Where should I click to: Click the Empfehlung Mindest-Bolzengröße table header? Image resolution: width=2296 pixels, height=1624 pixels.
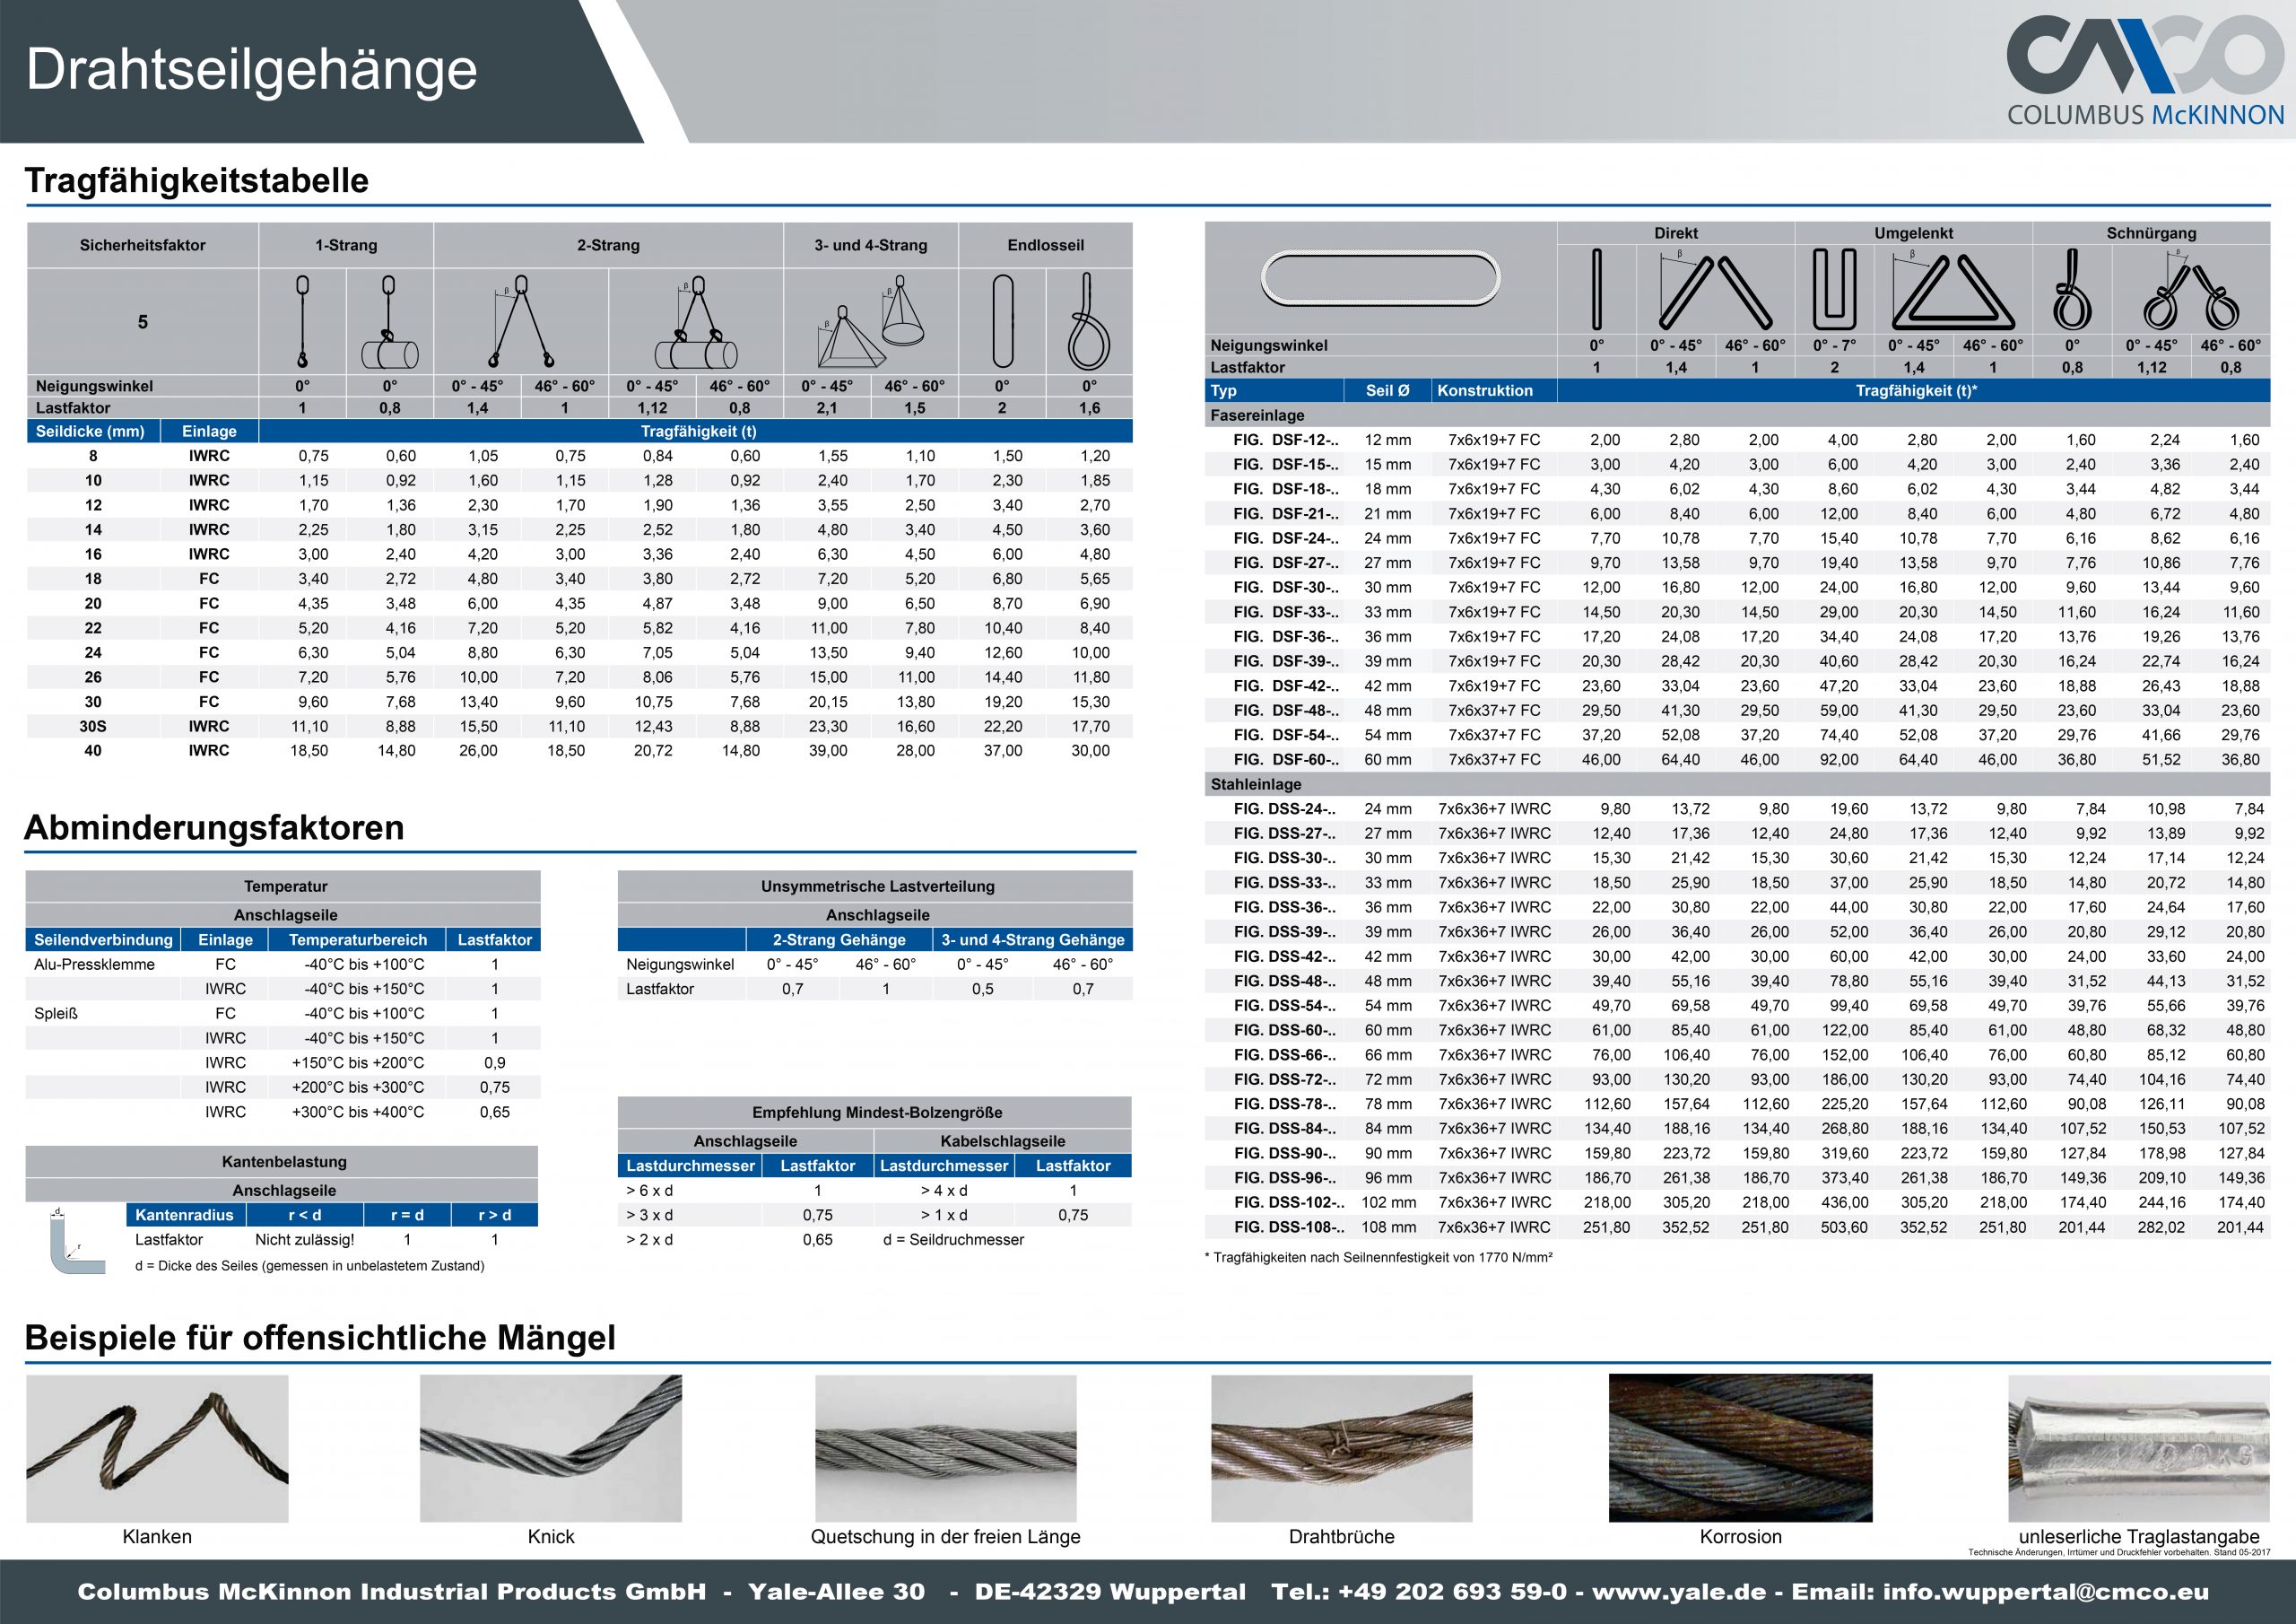(877, 1113)
